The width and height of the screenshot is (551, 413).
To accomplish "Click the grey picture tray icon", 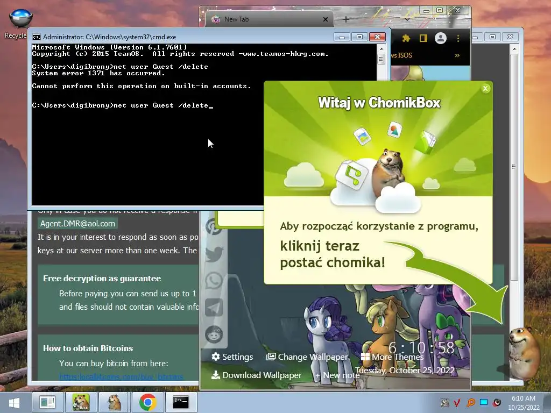I will [x=444, y=402].
